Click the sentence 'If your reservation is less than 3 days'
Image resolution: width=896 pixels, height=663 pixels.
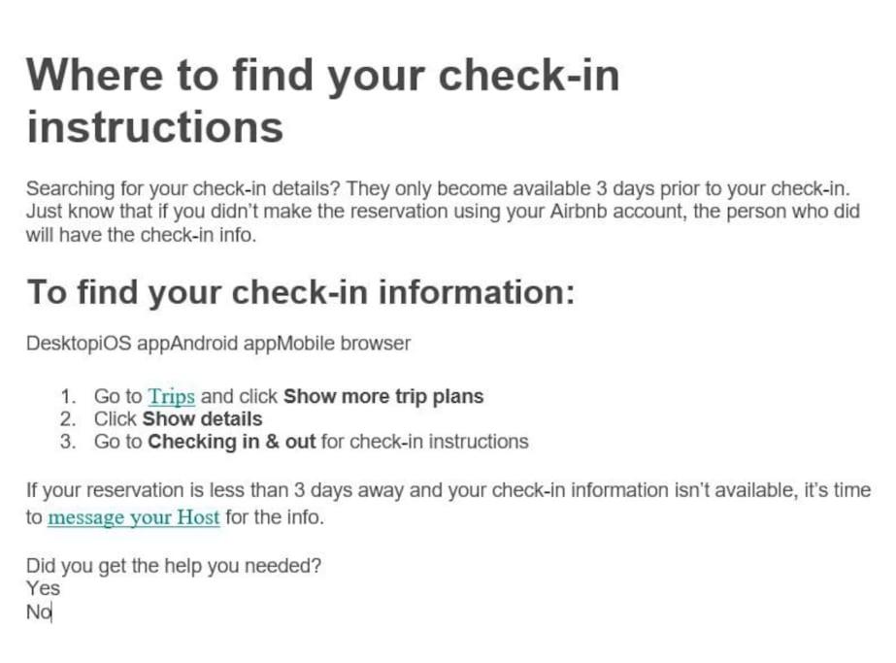pyautogui.click(x=448, y=504)
